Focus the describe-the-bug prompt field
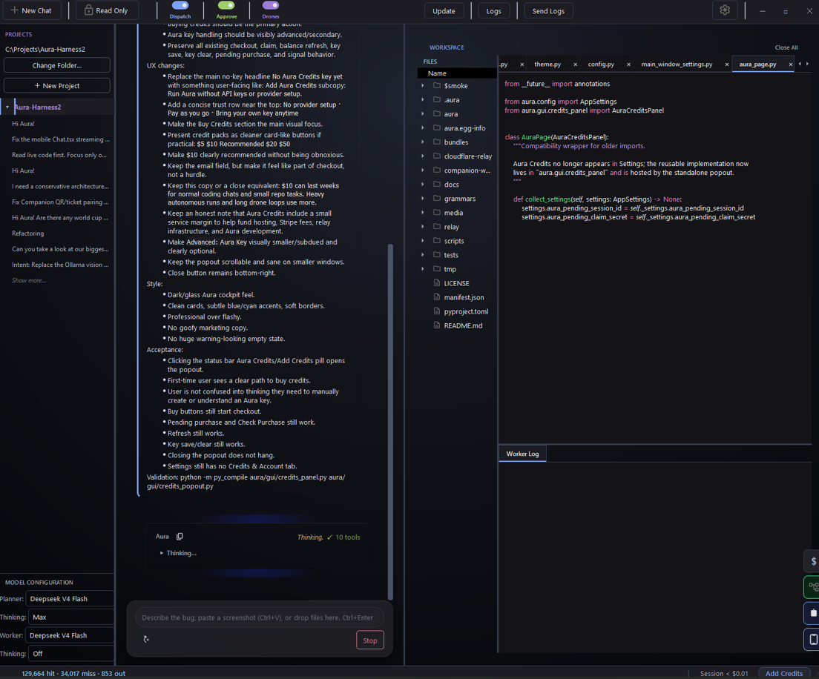 point(260,617)
